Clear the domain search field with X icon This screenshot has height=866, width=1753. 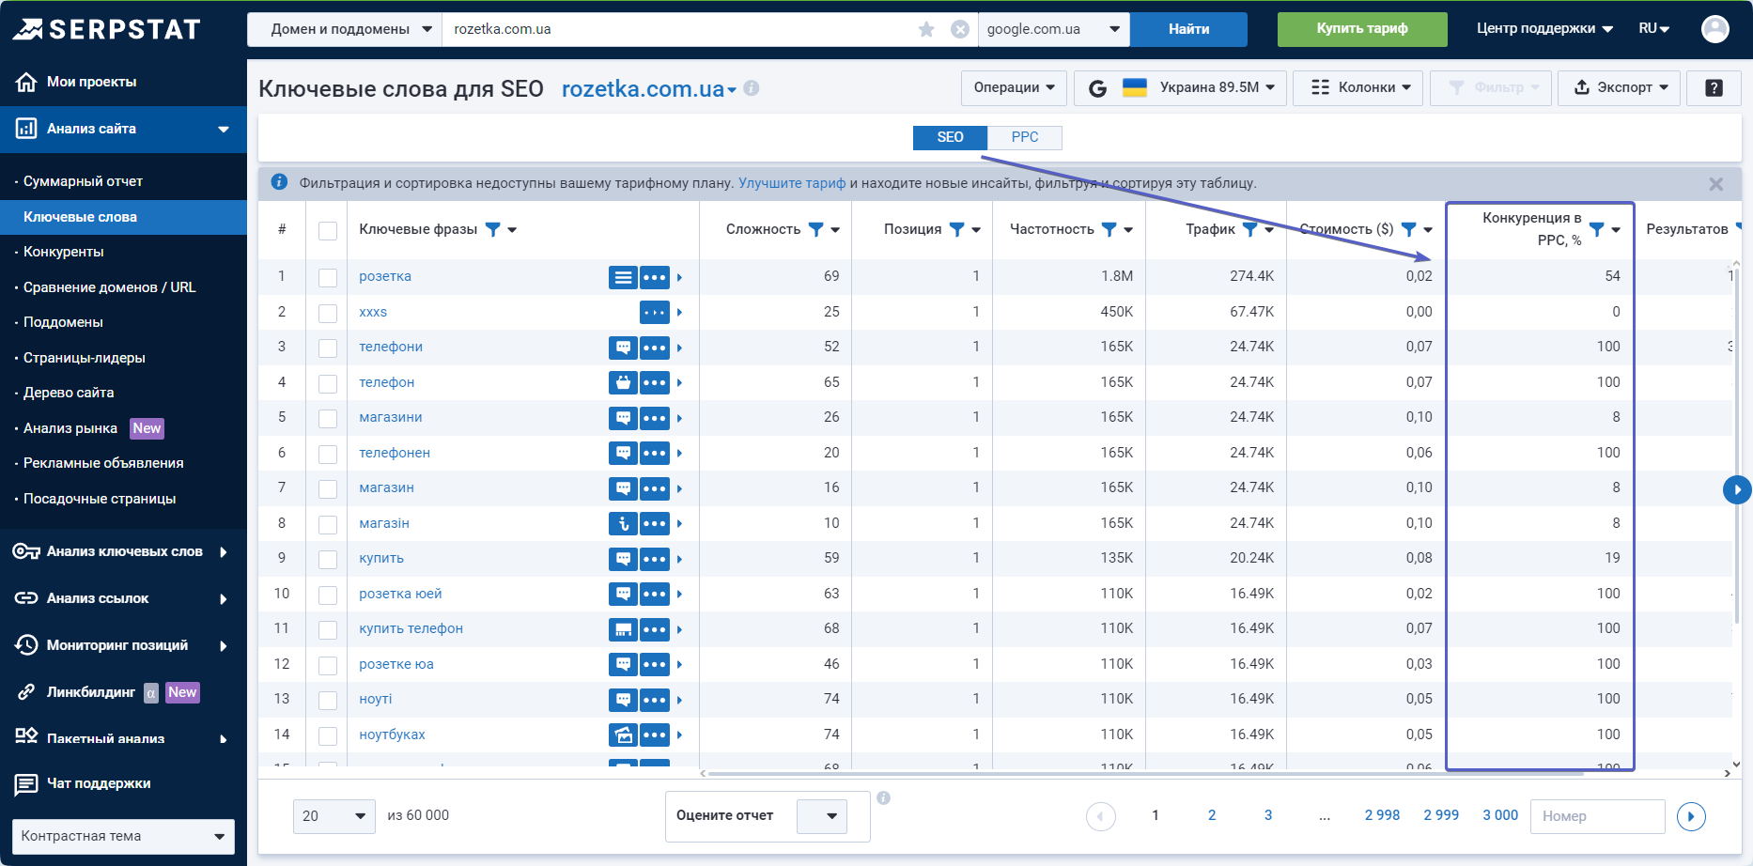click(x=960, y=29)
